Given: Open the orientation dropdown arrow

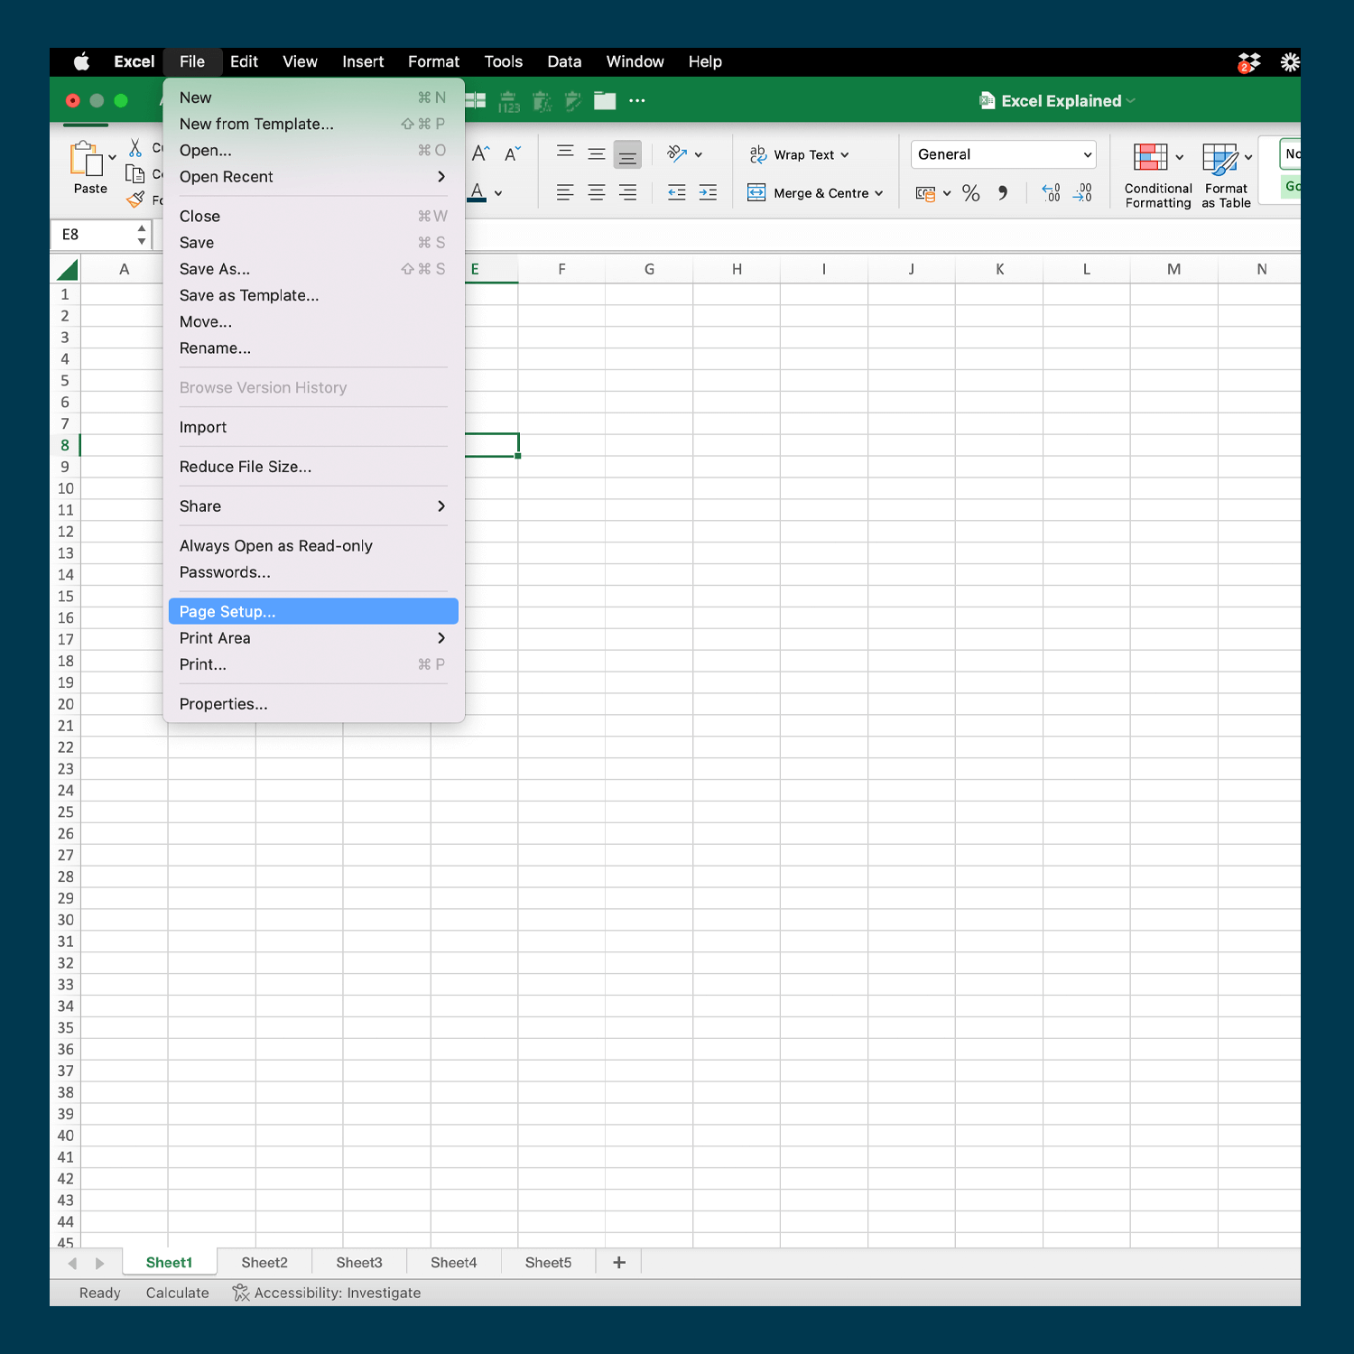Looking at the screenshot, I should tap(699, 154).
